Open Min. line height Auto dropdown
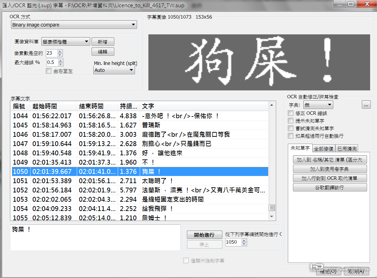 [114, 70]
